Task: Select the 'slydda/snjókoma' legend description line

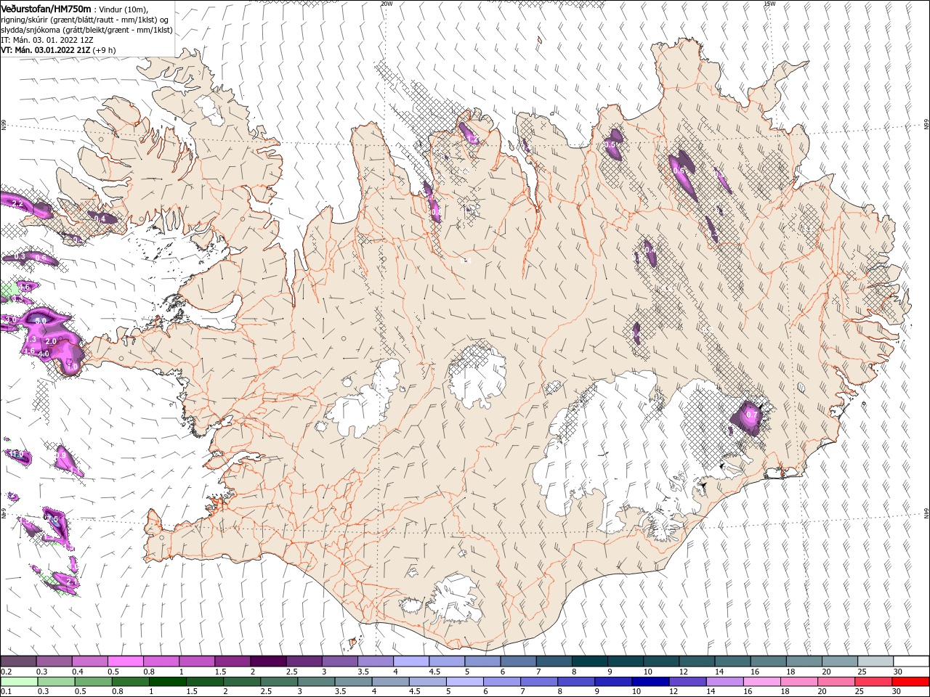Action: pyautogui.click(x=86, y=30)
